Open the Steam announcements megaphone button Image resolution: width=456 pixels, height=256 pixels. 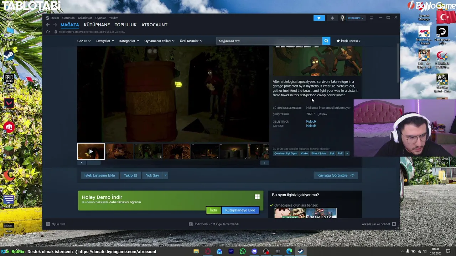(319, 18)
